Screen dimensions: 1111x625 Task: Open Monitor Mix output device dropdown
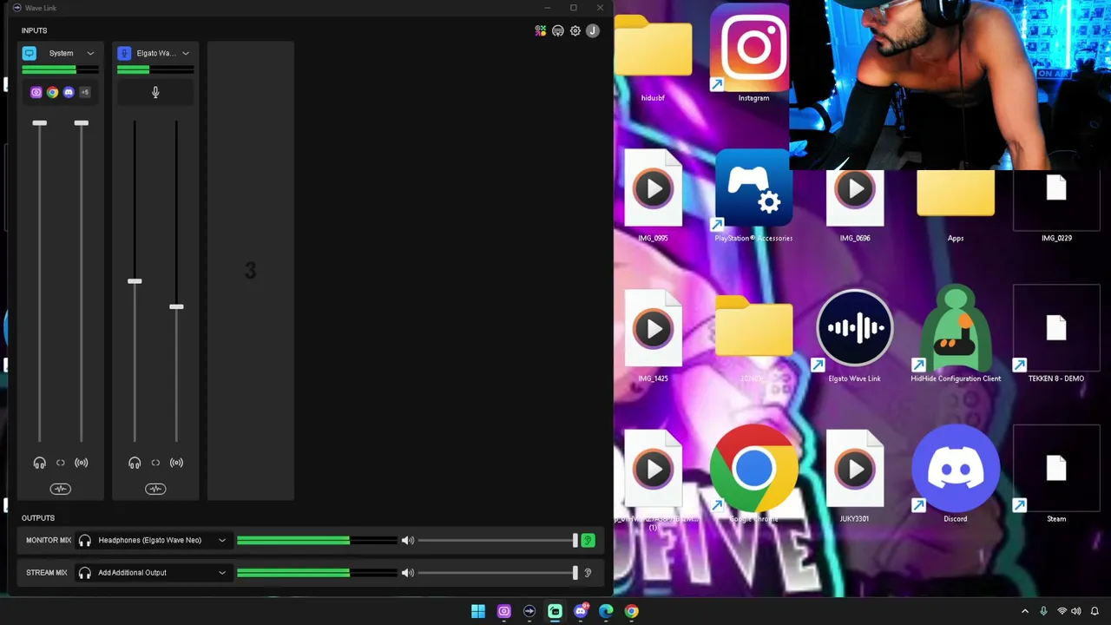tap(153, 541)
